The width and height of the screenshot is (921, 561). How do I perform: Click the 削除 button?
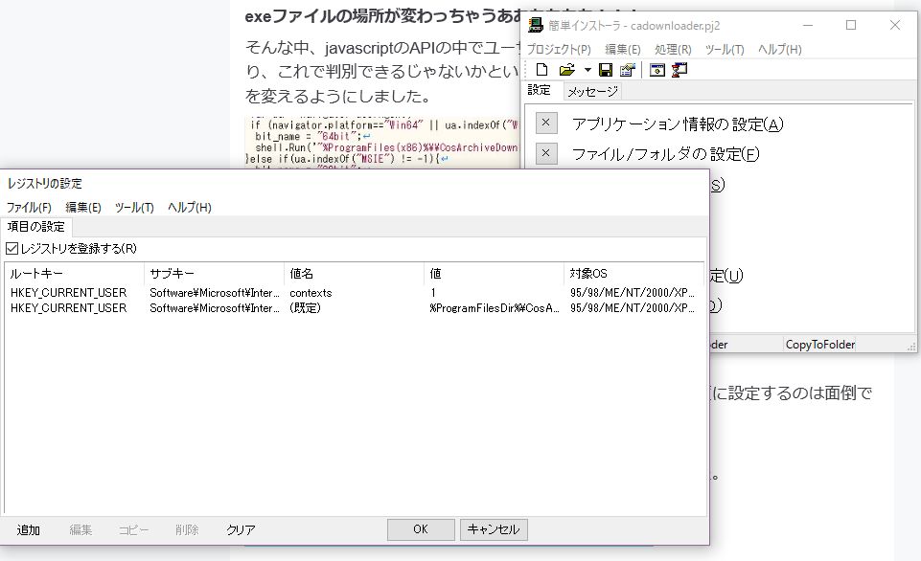pos(187,530)
